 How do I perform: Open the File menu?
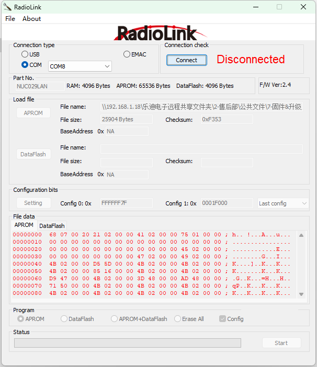[10, 19]
